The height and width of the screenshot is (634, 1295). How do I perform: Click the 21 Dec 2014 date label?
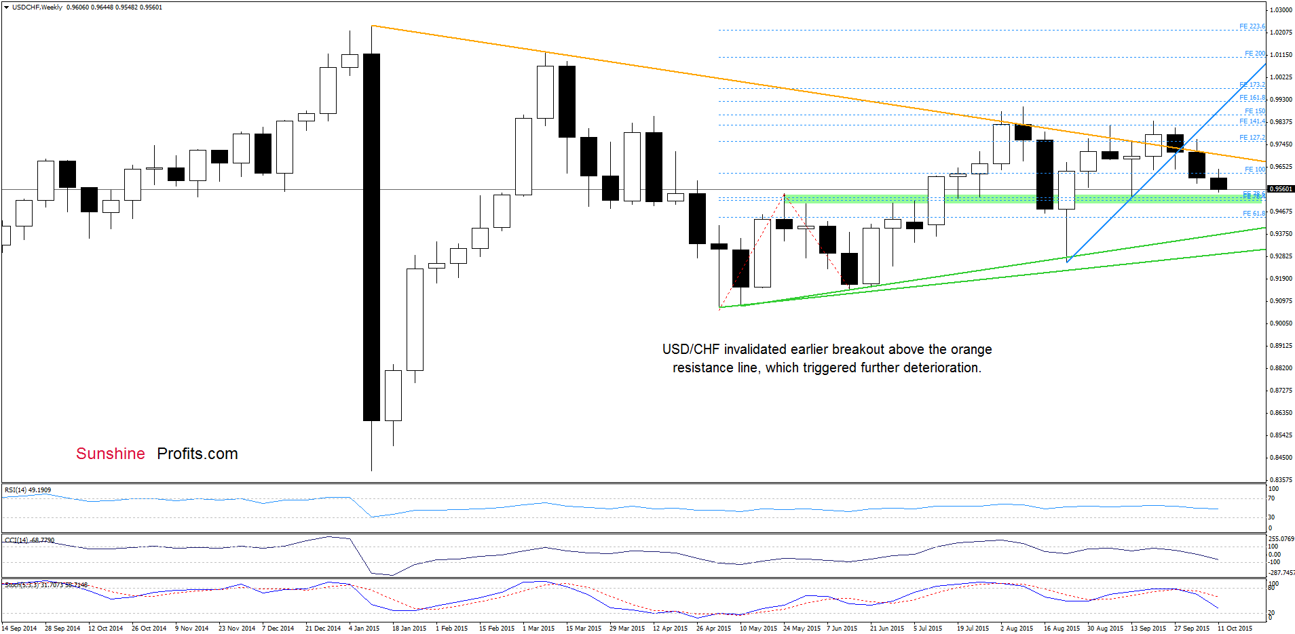[323, 628]
